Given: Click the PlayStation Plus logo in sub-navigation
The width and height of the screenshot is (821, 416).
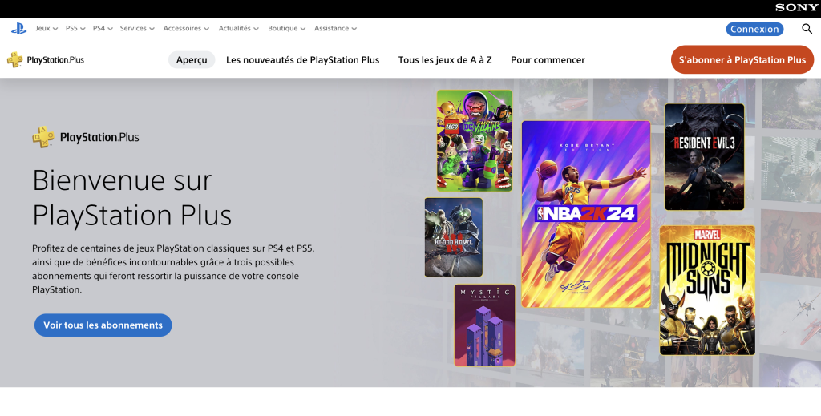Looking at the screenshot, I should (x=46, y=59).
